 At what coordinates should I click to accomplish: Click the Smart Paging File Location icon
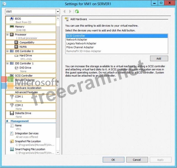pos(12,149)
